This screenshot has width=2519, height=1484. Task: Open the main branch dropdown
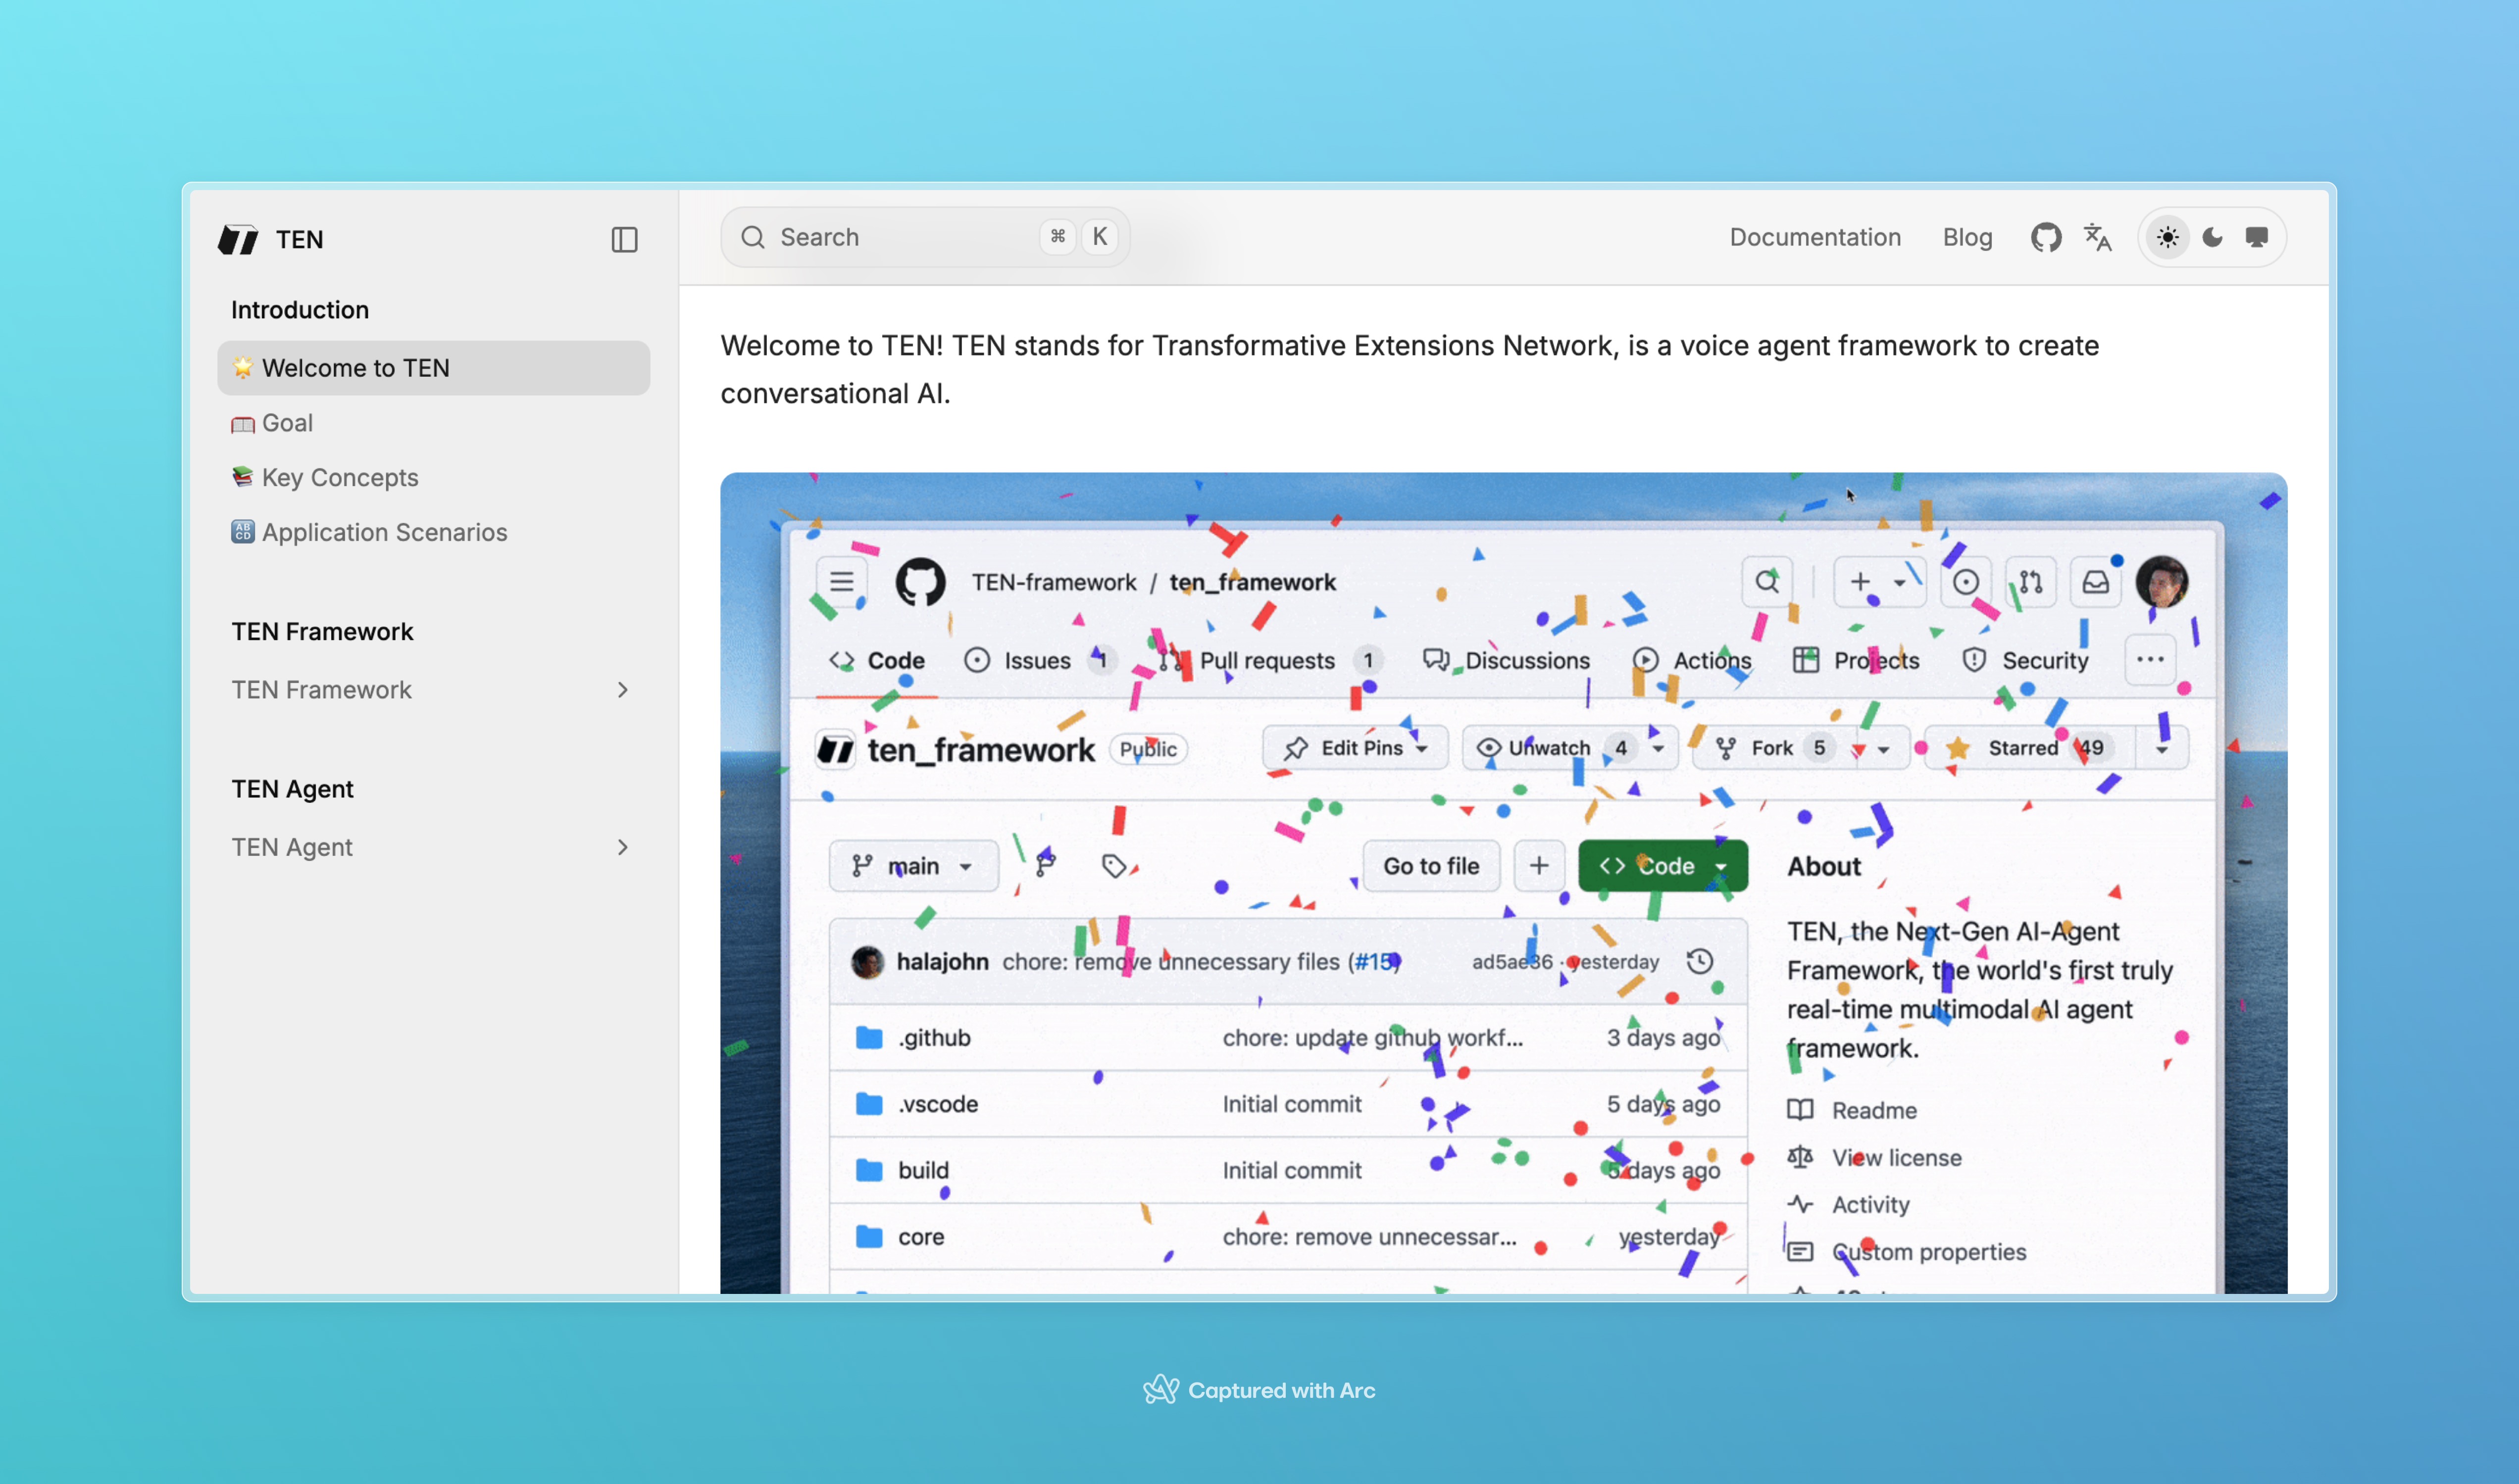[x=913, y=866]
